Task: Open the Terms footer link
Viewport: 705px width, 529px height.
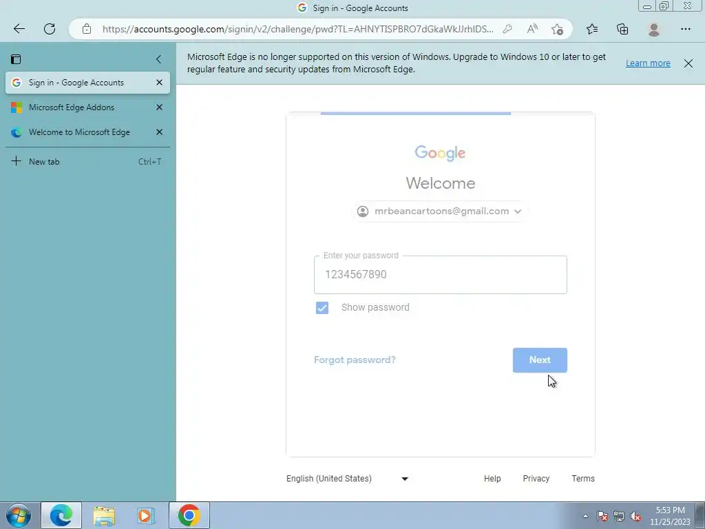Action: (x=583, y=479)
